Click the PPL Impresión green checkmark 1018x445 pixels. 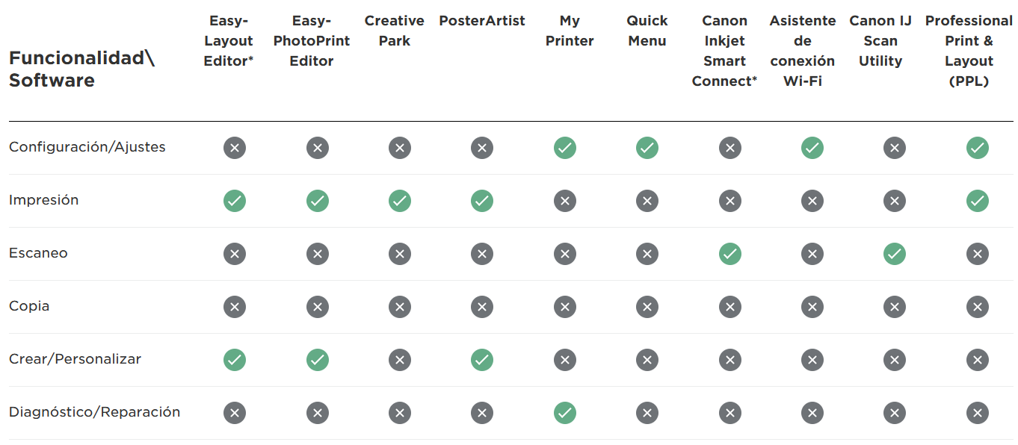(978, 201)
